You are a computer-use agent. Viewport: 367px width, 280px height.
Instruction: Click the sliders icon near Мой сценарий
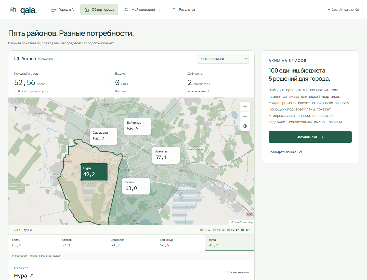[x=126, y=10]
